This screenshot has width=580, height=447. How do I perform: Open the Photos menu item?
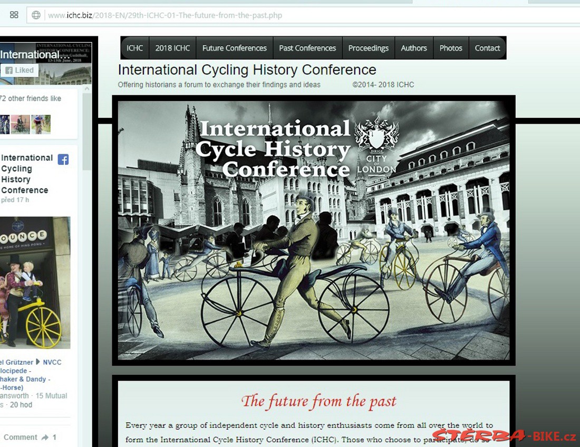[451, 48]
